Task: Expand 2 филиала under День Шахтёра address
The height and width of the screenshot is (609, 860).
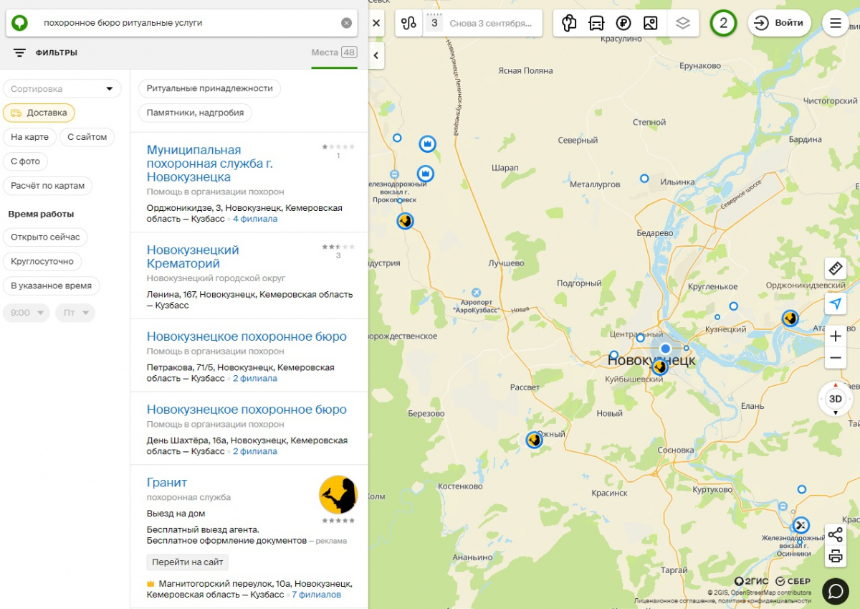Action: pyautogui.click(x=255, y=451)
